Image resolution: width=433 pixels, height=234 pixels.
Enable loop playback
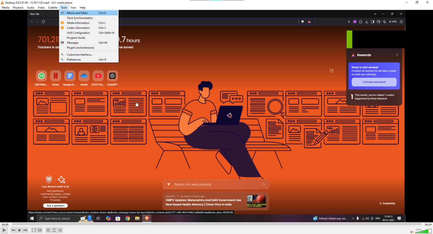[x=54, y=230]
